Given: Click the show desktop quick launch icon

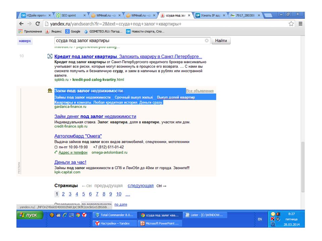Looking at the screenshot, I should (x=71, y=215).
